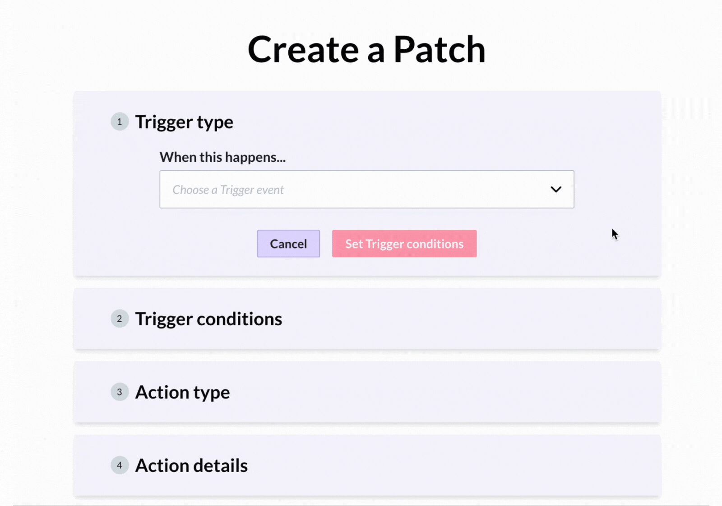Click the step 2 circle beside Trigger conditions
The image size is (722, 506).
[x=120, y=319]
